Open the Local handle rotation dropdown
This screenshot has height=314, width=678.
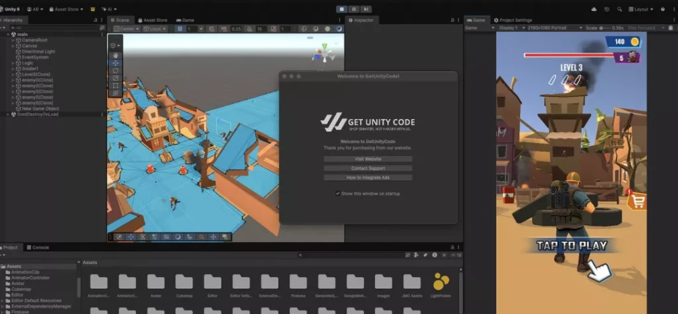pyautogui.click(x=155, y=29)
